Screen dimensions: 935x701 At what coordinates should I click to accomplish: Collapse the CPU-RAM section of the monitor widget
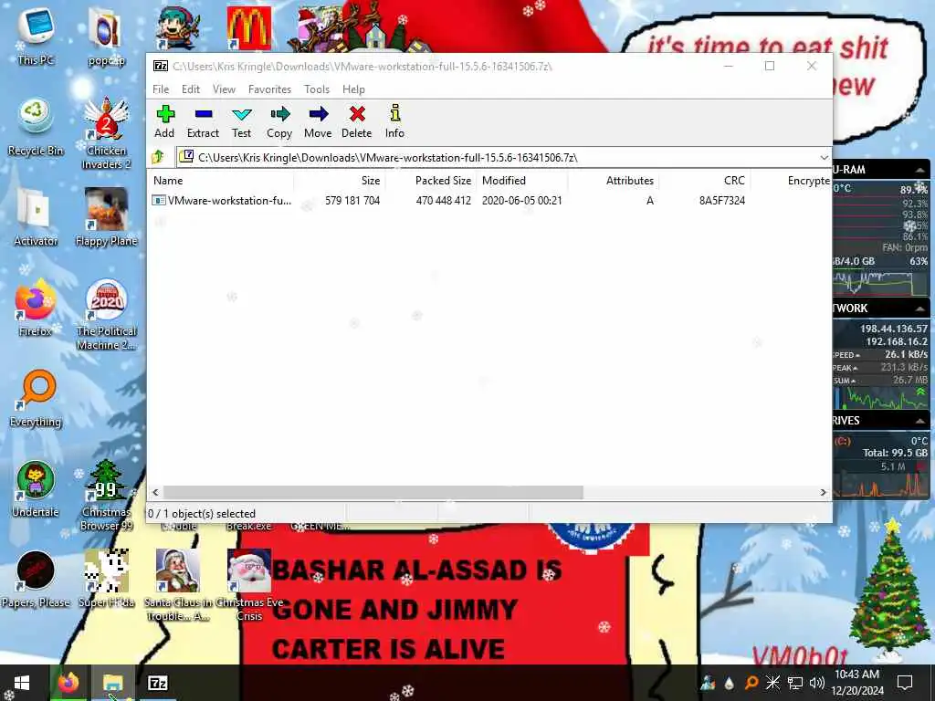coord(920,170)
